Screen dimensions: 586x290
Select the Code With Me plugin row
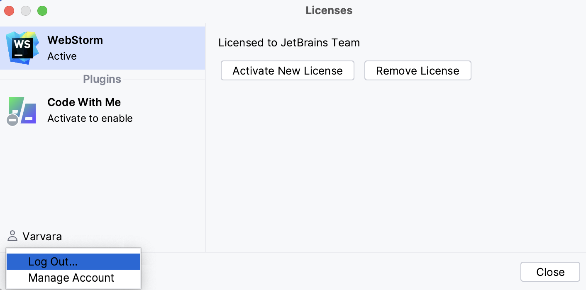pyautogui.click(x=102, y=109)
